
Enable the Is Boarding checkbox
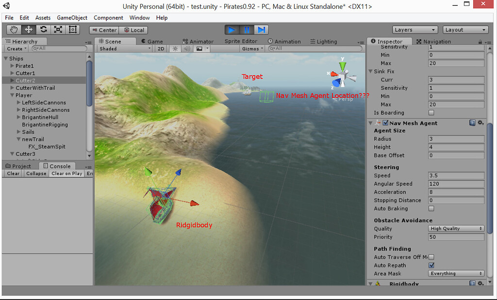point(431,112)
